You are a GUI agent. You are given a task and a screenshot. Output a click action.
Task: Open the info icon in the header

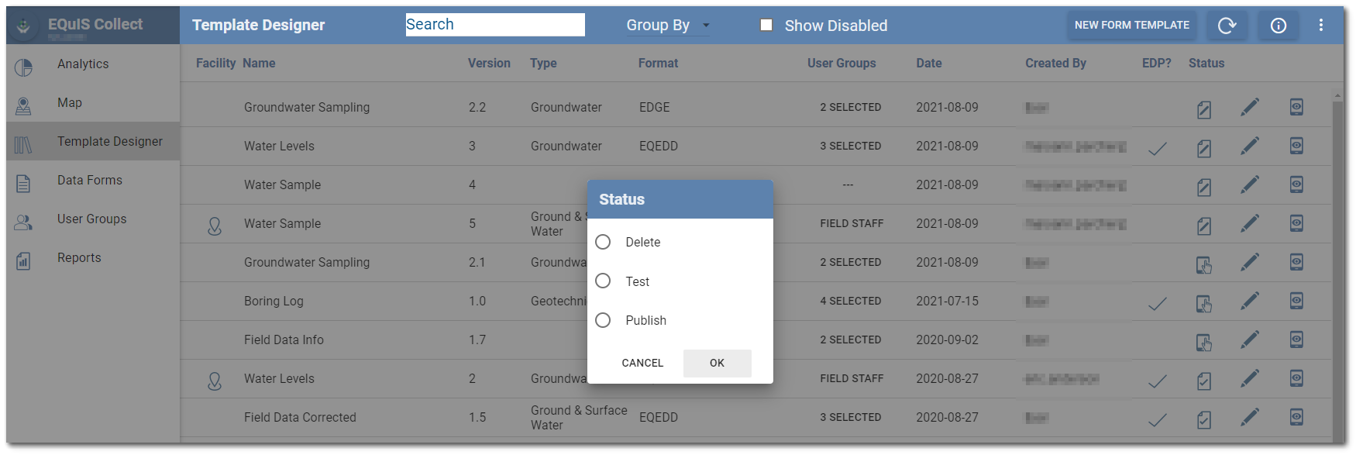1278,26
